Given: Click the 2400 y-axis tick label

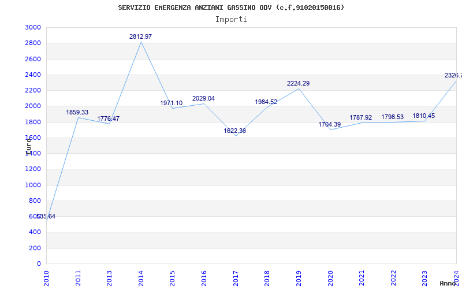Looking at the screenshot, I should pos(33,75).
